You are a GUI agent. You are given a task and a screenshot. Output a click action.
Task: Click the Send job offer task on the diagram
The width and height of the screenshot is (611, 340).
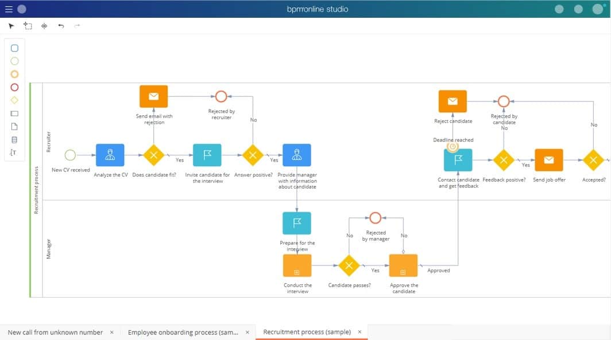tap(548, 161)
